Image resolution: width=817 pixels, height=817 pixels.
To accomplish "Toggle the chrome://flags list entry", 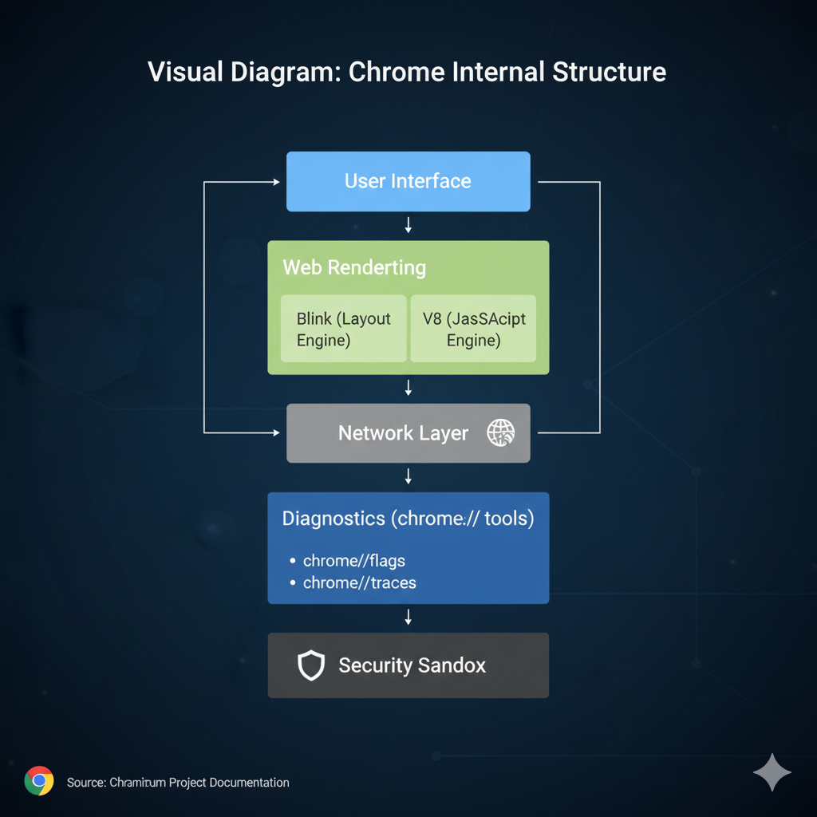I will point(354,561).
